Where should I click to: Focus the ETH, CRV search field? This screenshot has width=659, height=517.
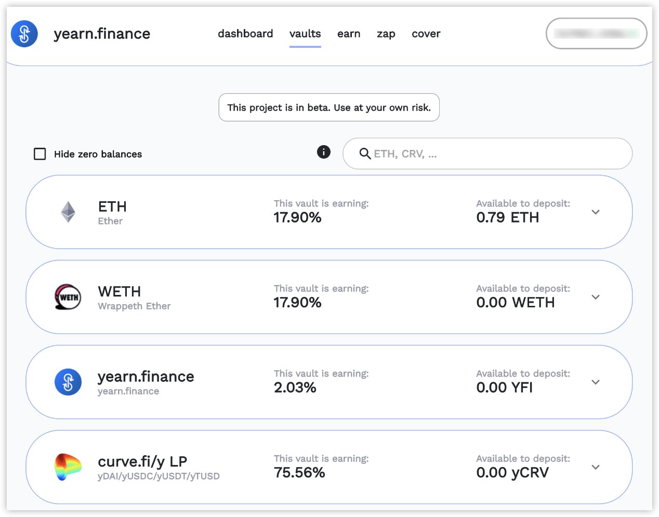point(494,154)
